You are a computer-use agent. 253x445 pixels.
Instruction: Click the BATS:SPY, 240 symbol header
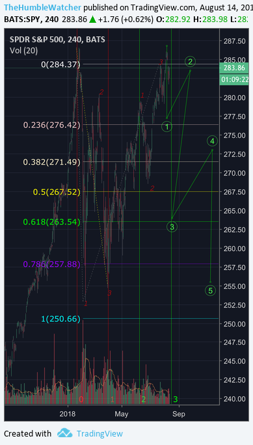pos(31,20)
